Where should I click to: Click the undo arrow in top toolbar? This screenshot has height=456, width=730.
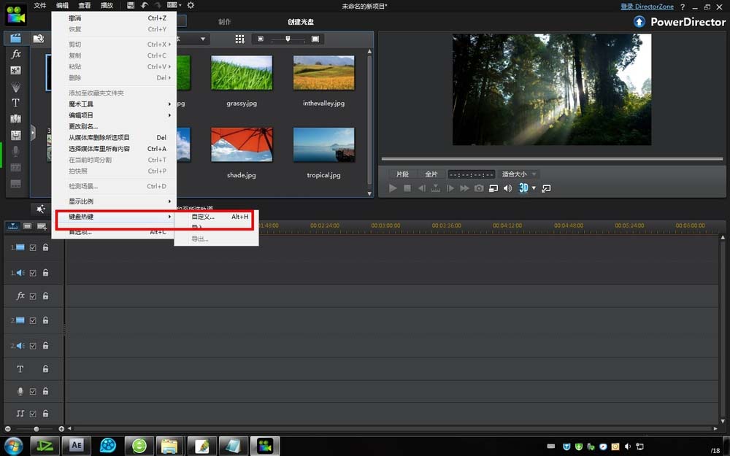click(x=145, y=6)
